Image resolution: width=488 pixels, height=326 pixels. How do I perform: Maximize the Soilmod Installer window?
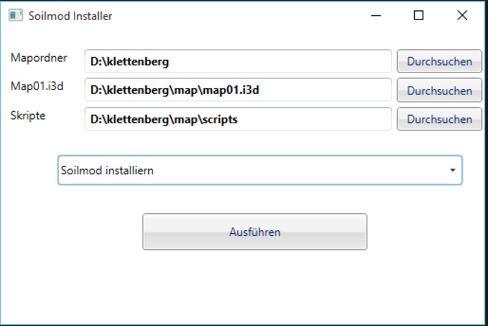418,16
